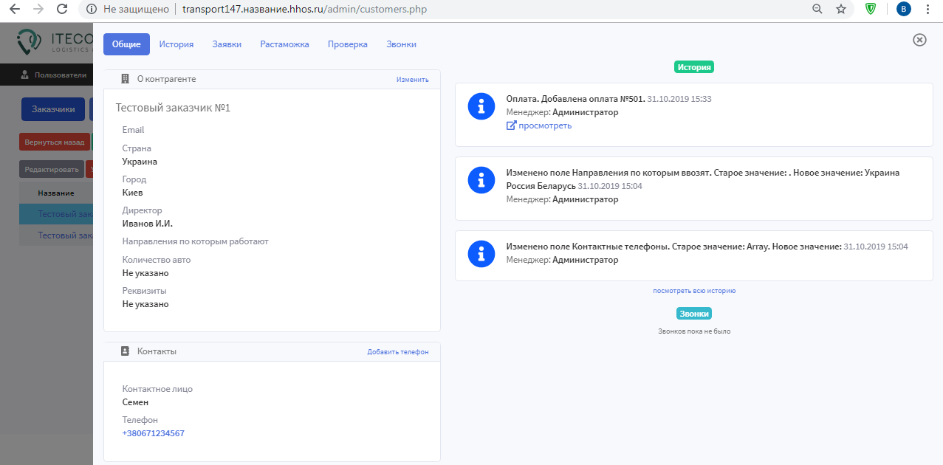This screenshot has width=943, height=465.
Task: Close the customer detail panel with X
Action: [919, 40]
